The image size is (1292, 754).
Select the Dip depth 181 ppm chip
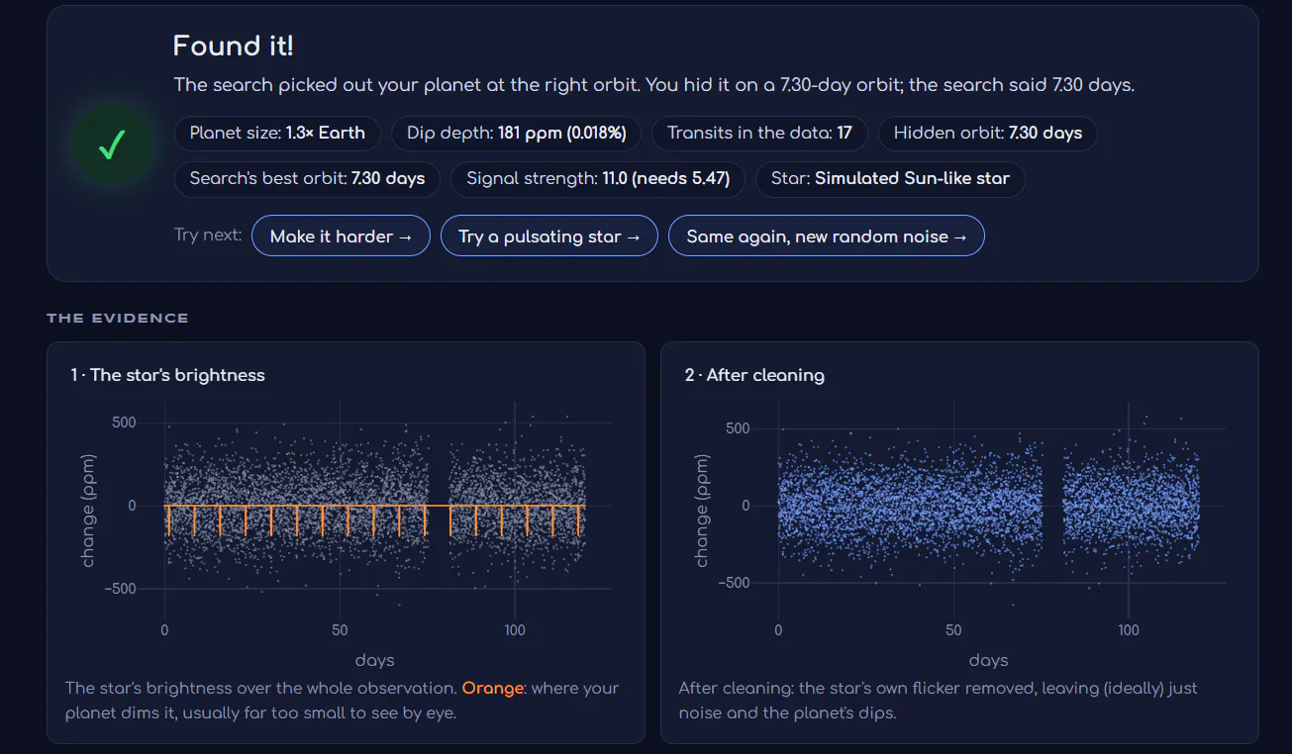coord(516,133)
